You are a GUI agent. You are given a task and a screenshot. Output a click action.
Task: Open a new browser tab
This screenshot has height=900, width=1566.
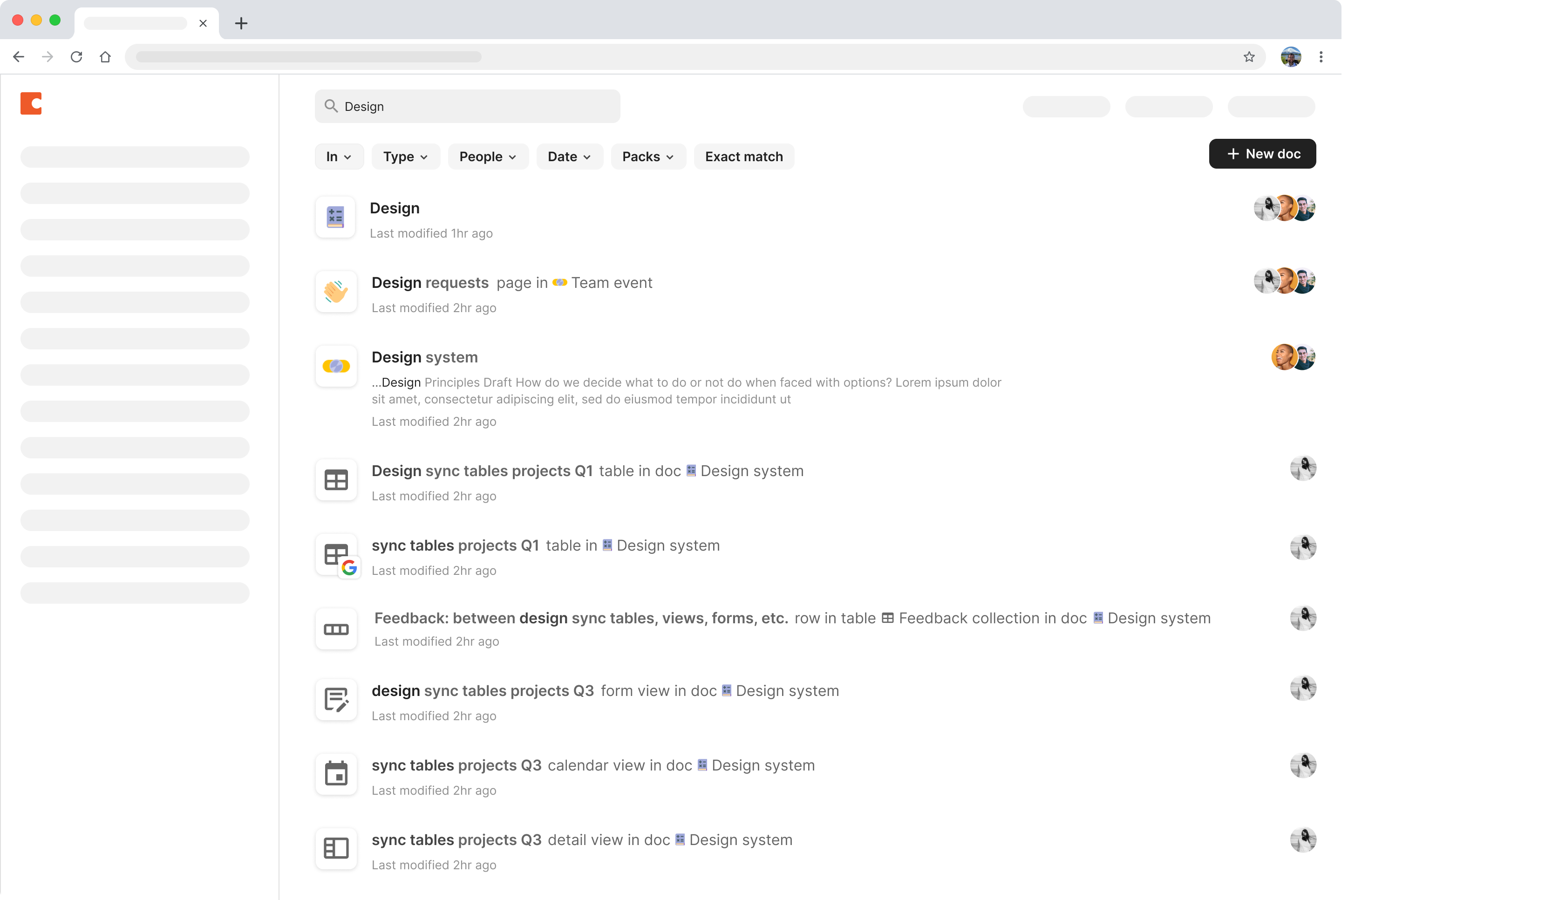(x=241, y=23)
